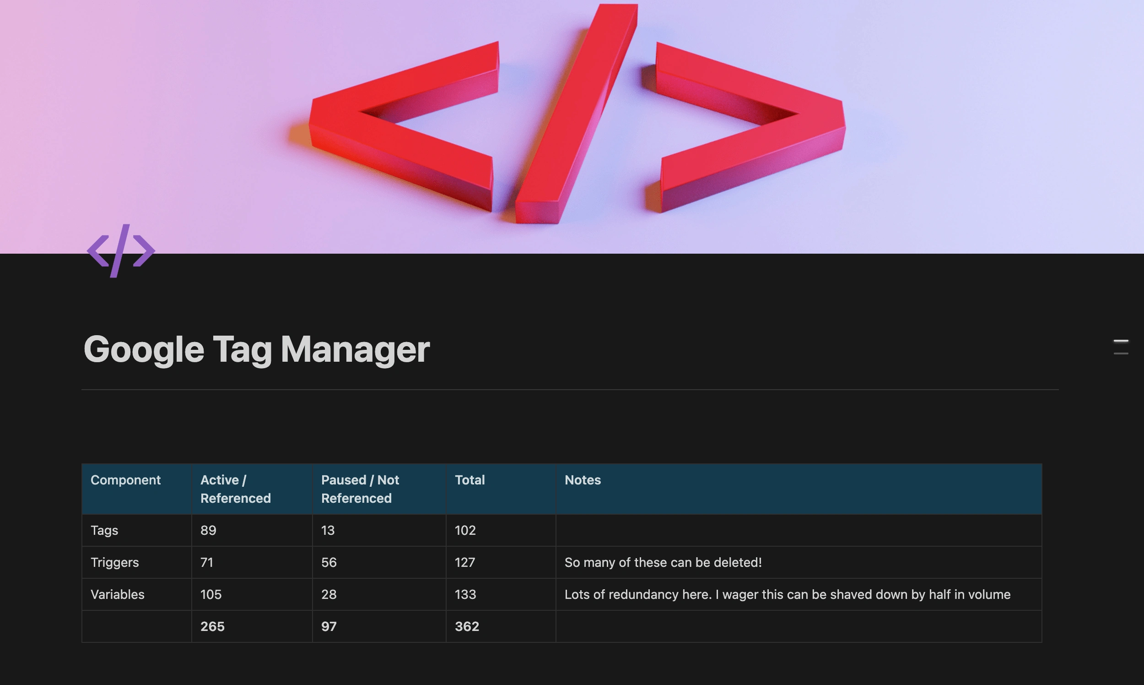The height and width of the screenshot is (685, 1144).
Task: Click the empty Notes cell in totals row
Action: click(799, 626)
